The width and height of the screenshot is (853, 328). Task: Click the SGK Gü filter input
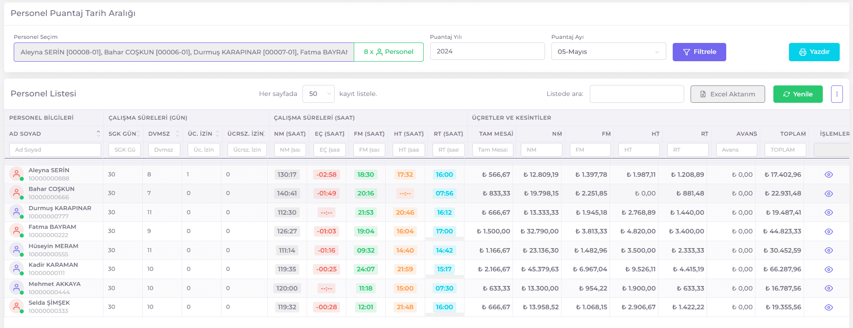(x=124, y=150)
